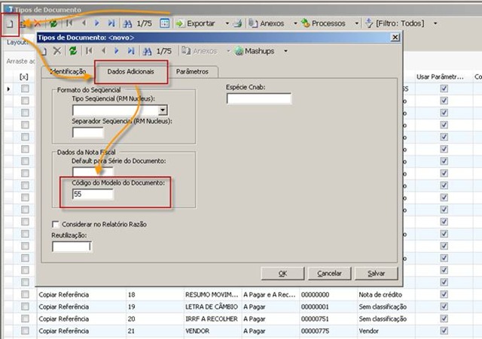
Task: Click the green refresh icon in main toolbar
Action: pos(53,23)
